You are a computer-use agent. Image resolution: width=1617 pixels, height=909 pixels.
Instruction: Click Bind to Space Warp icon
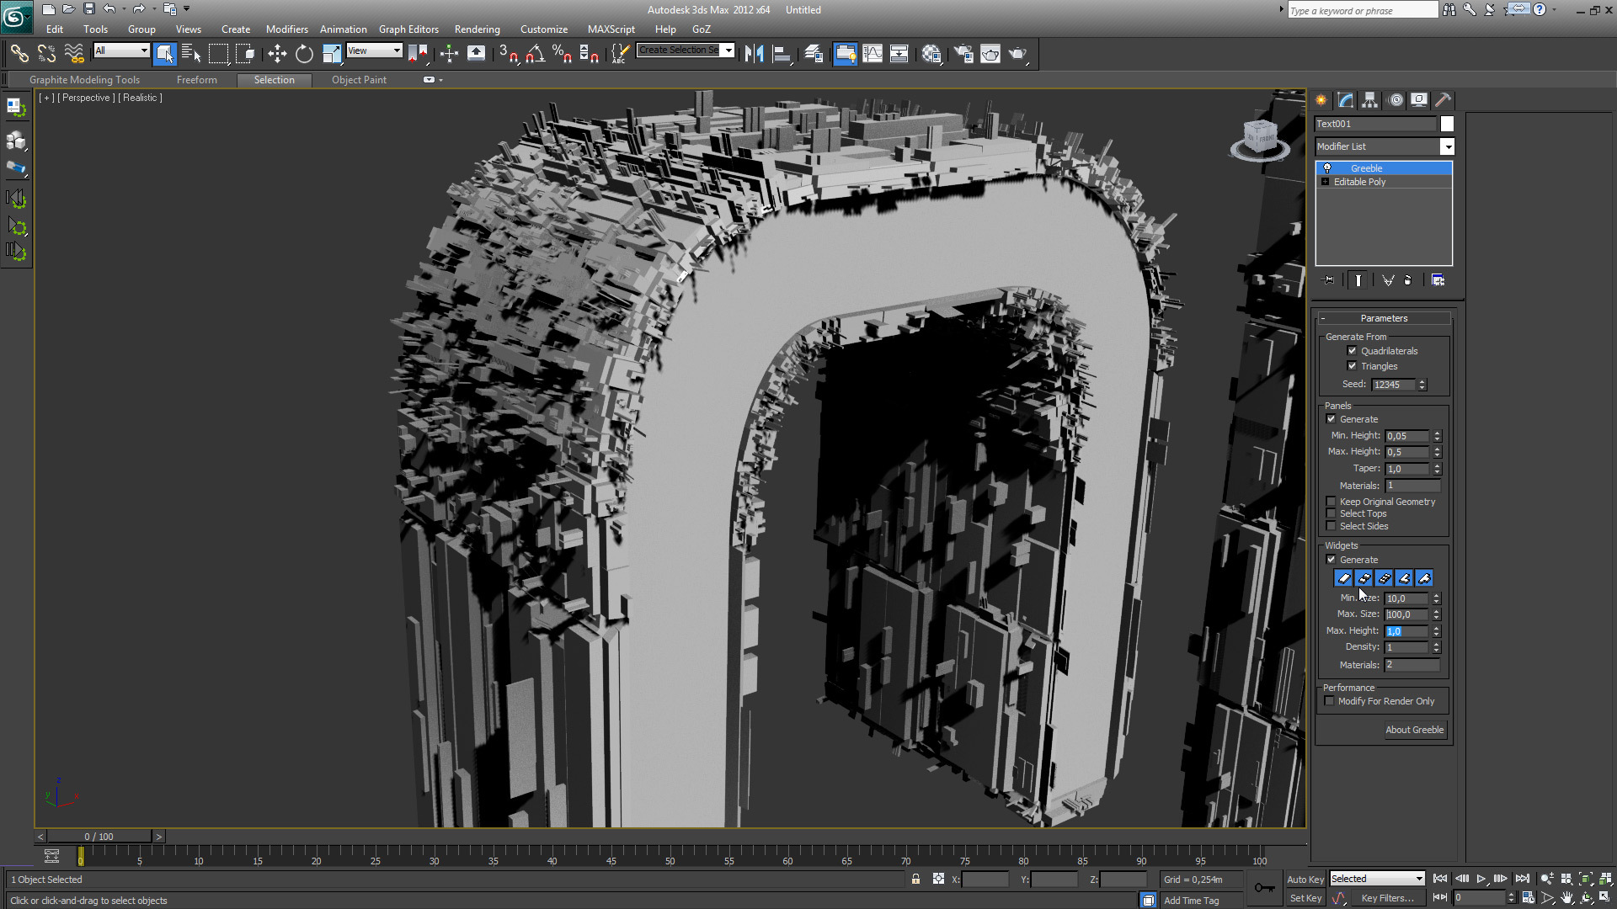click(x=74, y=54)
